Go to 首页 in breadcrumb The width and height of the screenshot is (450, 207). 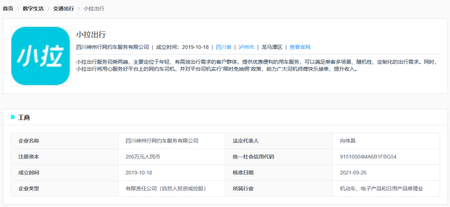[8, 9]
